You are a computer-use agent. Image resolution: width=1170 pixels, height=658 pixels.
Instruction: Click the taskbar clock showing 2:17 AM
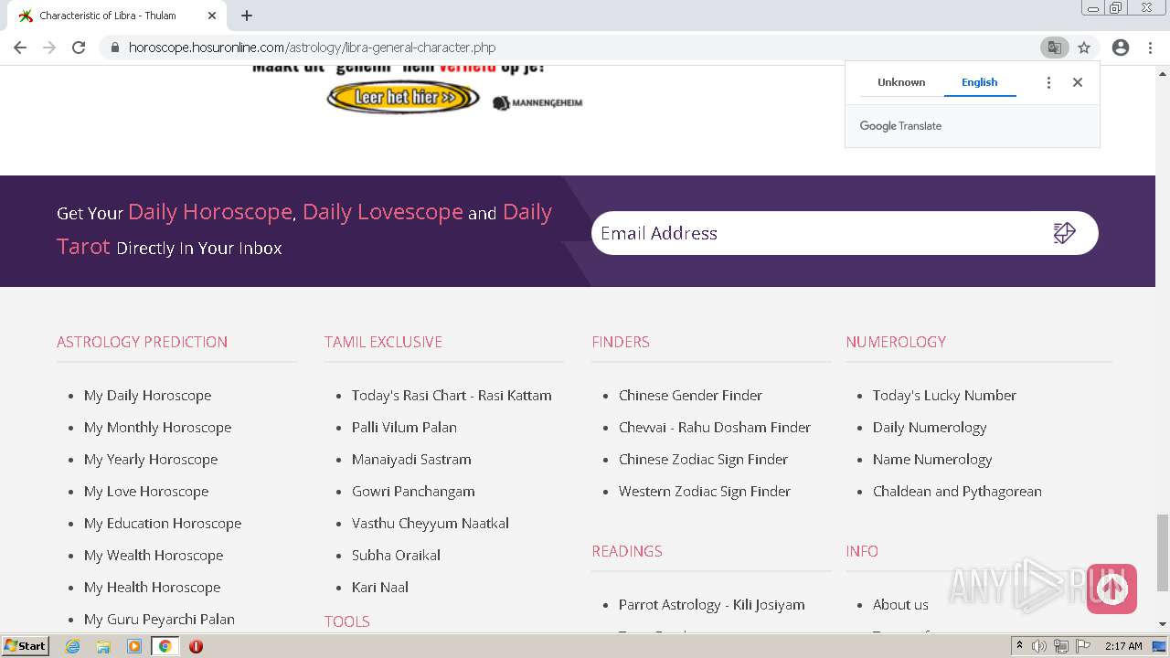[x=1123, y=646]
